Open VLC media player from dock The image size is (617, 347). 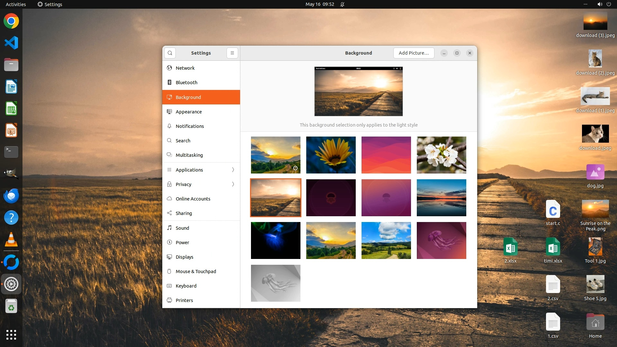[11, 240]
